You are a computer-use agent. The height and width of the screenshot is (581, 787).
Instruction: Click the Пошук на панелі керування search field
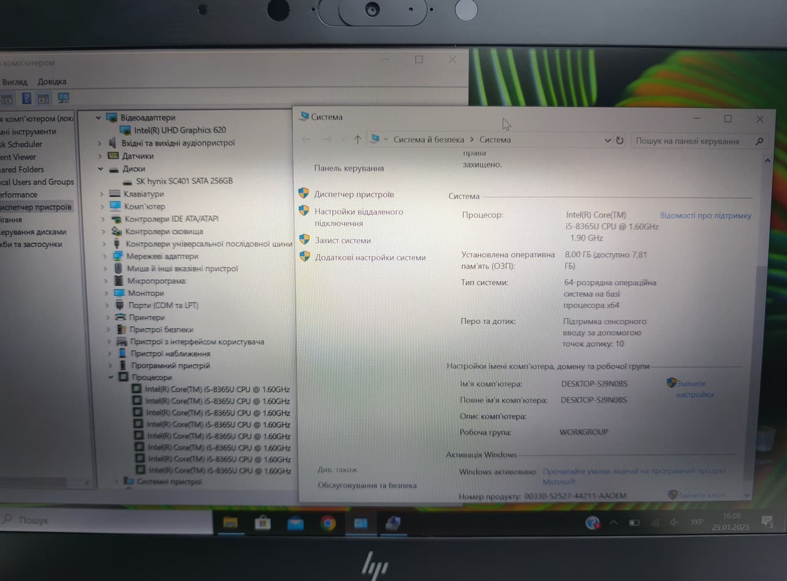(699, 141)
